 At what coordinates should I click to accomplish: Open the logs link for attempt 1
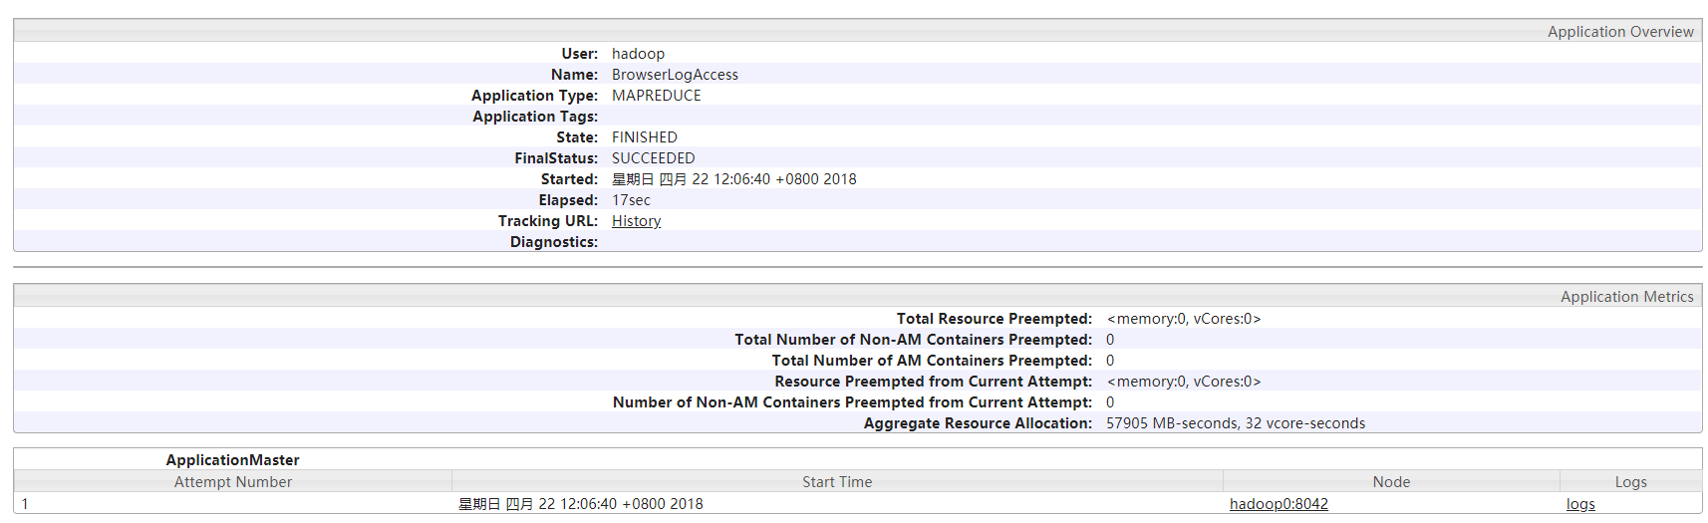point(1579,504)
